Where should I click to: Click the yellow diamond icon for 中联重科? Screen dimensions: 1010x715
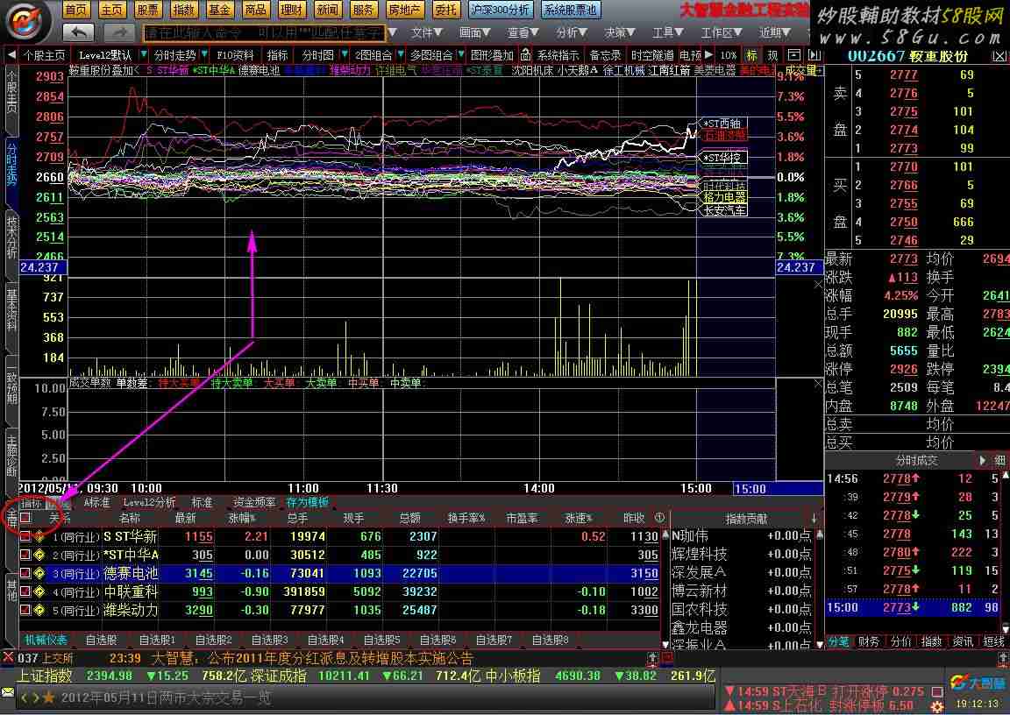(39, 591)
